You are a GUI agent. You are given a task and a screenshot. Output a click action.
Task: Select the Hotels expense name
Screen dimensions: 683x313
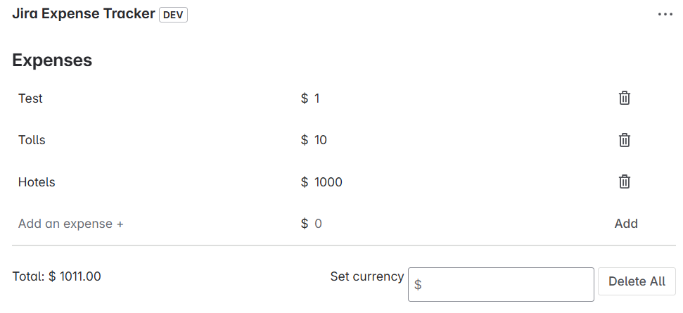coord(37,182)
